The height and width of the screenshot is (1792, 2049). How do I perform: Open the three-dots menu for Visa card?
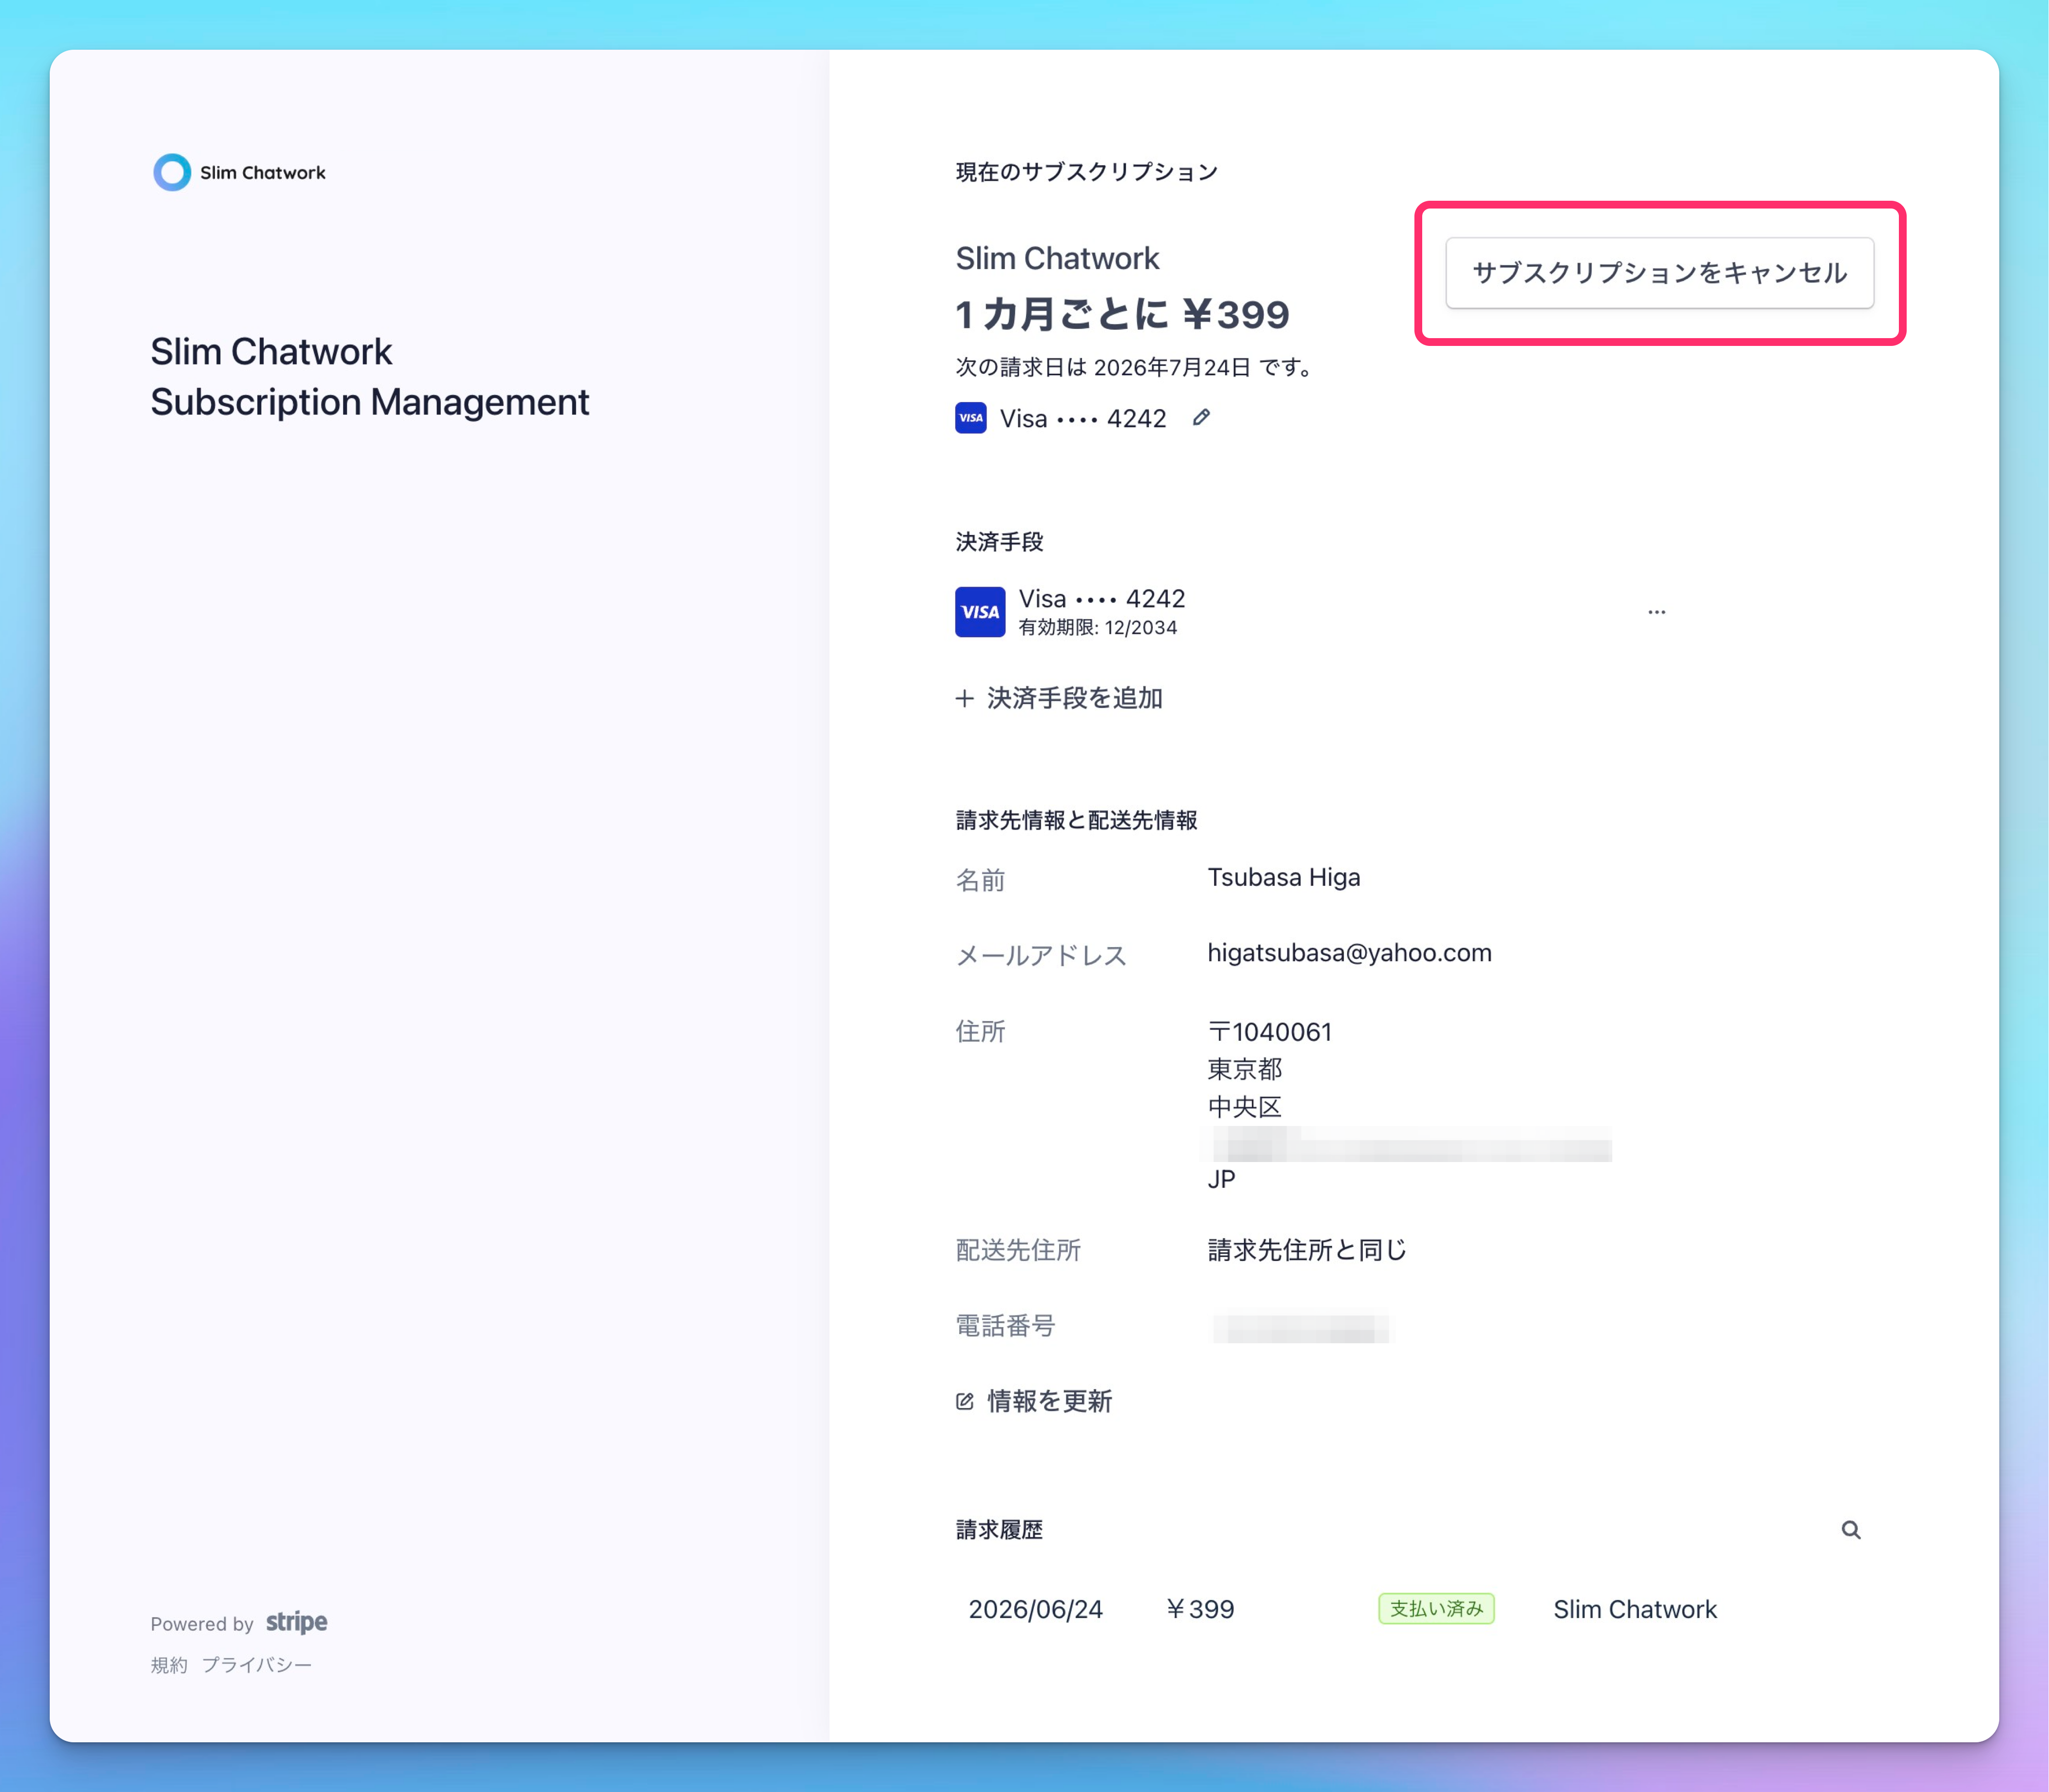[x=1657, y=612]
